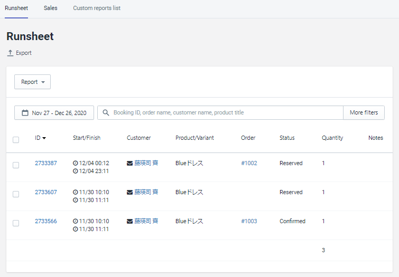Open the Nov 27 - Dec 26 date picker

54,113
